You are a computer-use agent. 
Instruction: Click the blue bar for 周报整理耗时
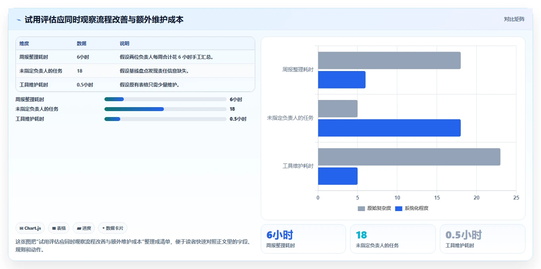341,80
